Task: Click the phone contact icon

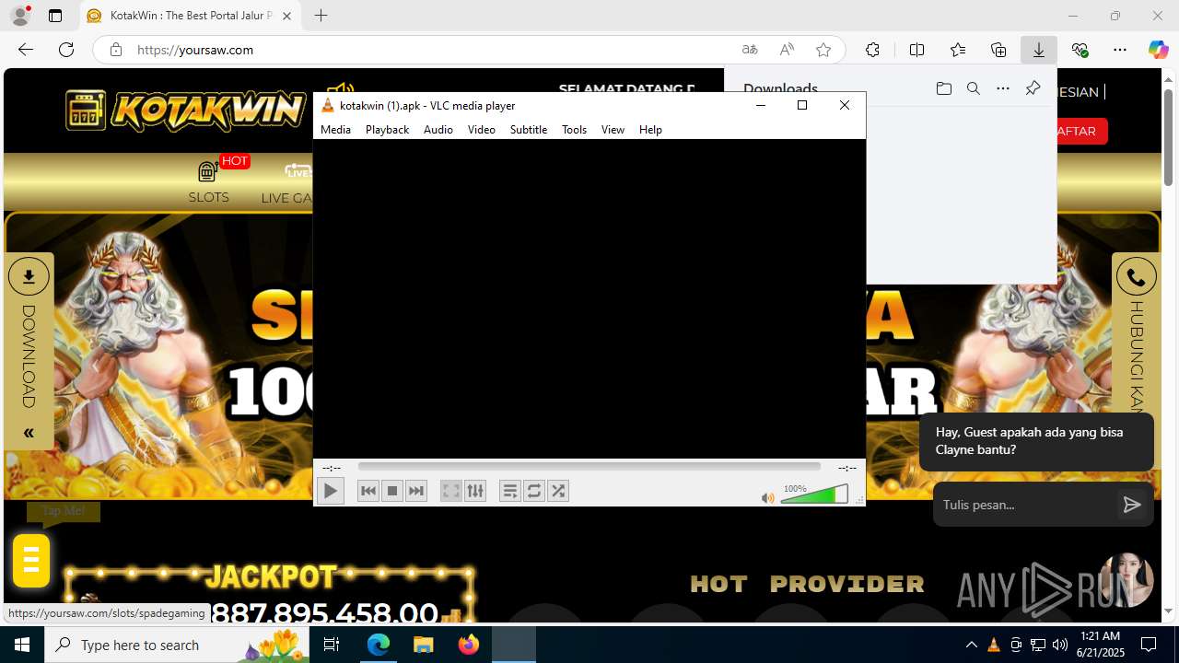Action: click(1137, 277)
